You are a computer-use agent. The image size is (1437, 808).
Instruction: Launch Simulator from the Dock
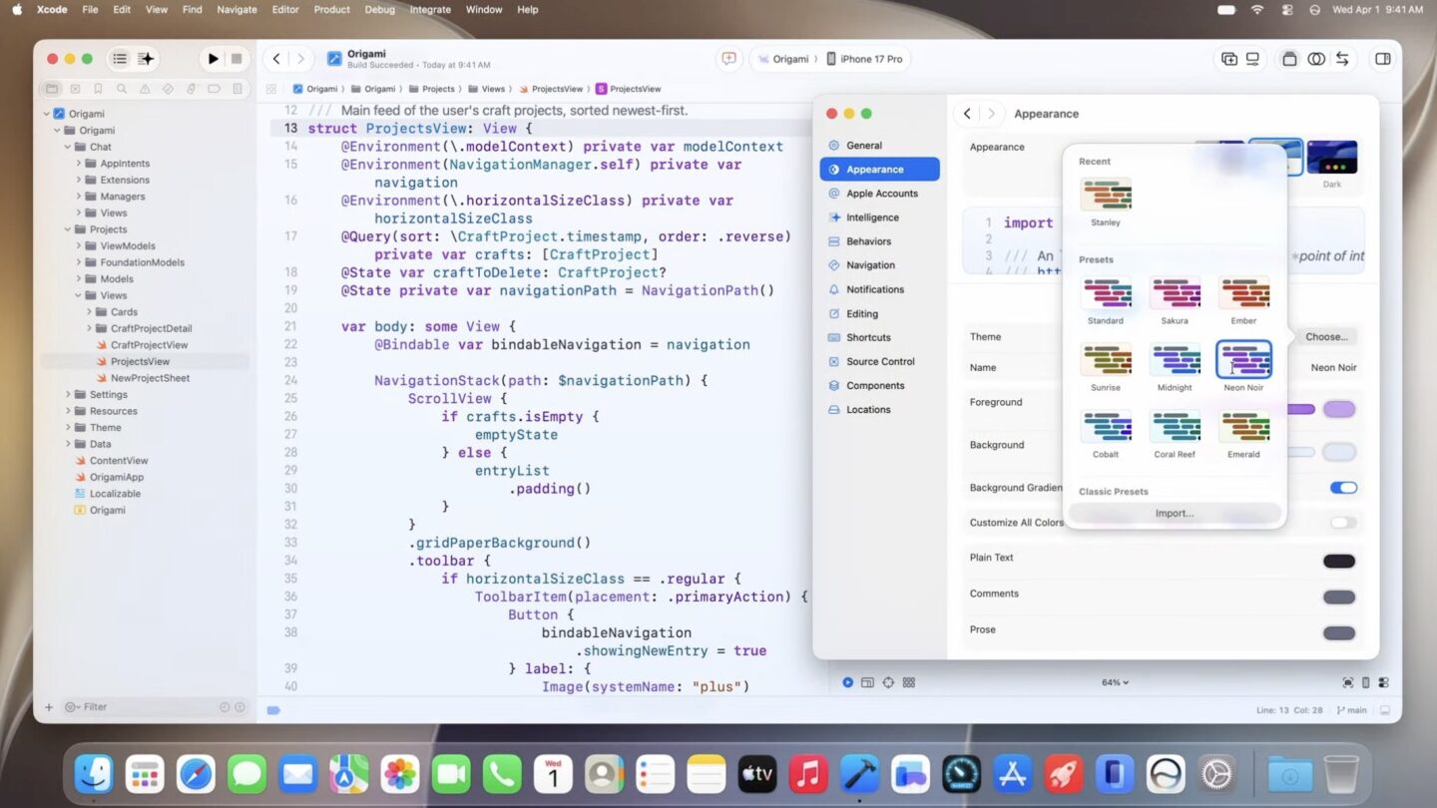(x=1114, y=774)
